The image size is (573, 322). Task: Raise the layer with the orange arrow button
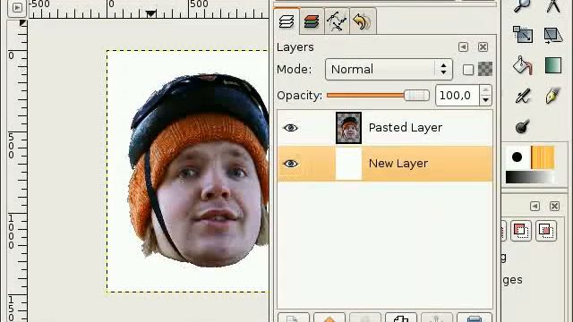point(329,318)
